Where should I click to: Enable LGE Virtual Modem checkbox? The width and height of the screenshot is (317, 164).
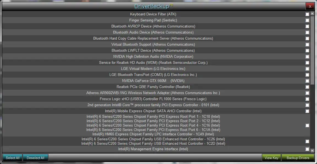pyautogui.click(x=307, y=69)
